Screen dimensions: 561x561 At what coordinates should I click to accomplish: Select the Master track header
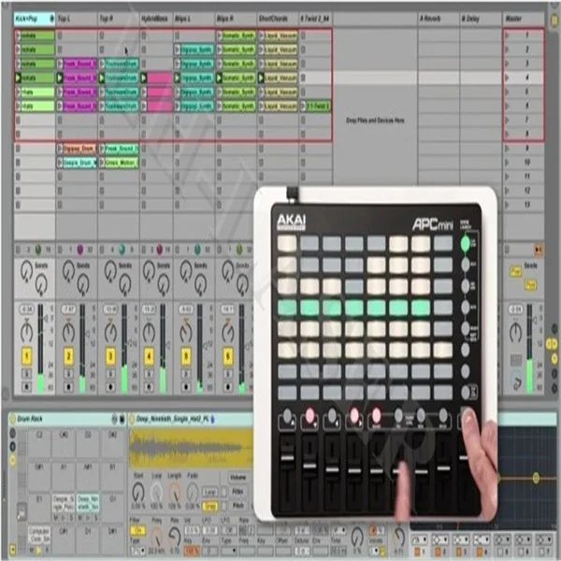coord(524,19)
